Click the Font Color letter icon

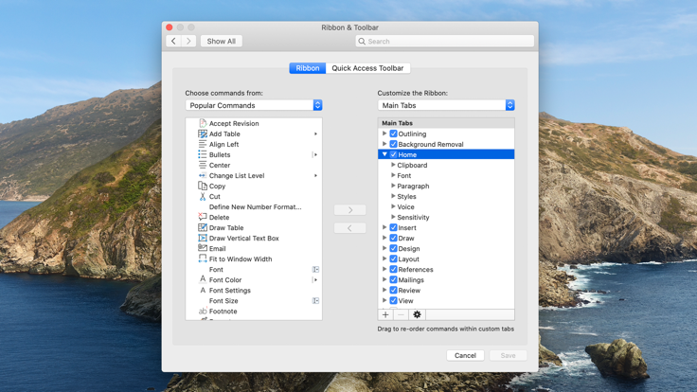203,279
